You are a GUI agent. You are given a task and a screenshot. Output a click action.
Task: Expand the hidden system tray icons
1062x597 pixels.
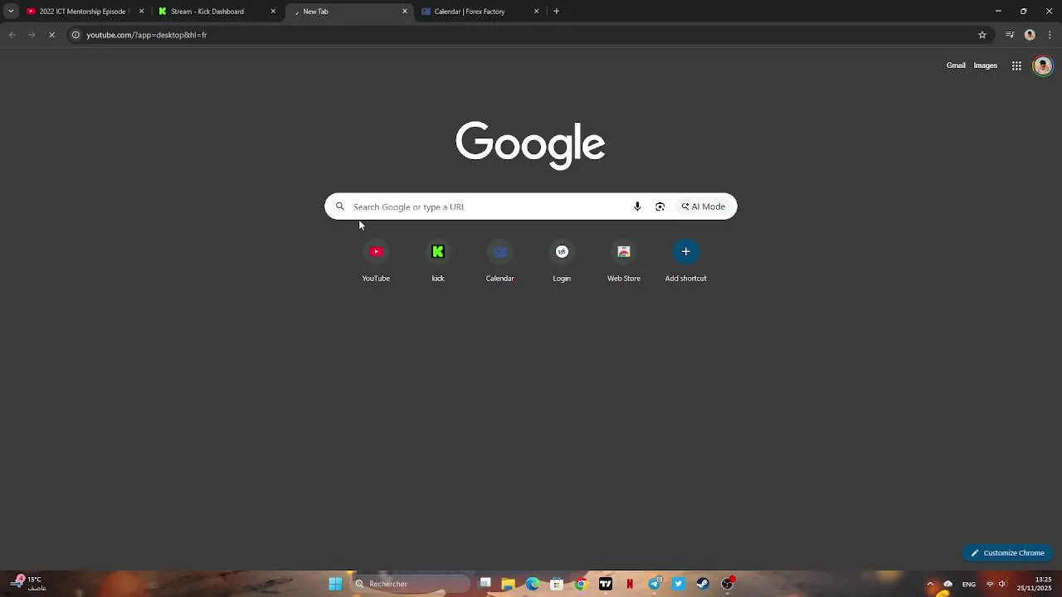[930, 584]
